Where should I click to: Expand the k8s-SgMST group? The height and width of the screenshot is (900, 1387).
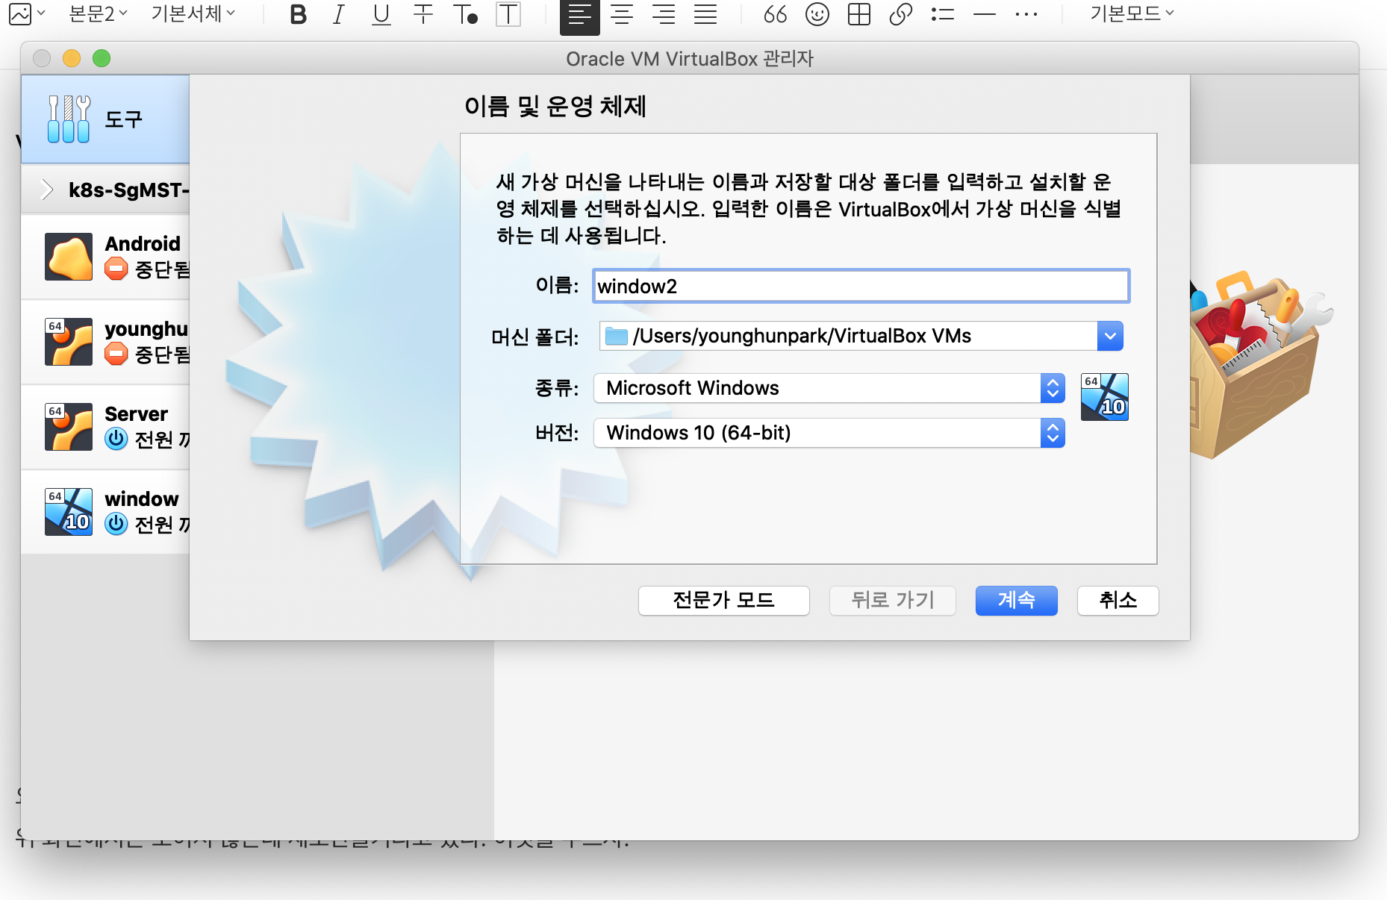tap(47, 190)
